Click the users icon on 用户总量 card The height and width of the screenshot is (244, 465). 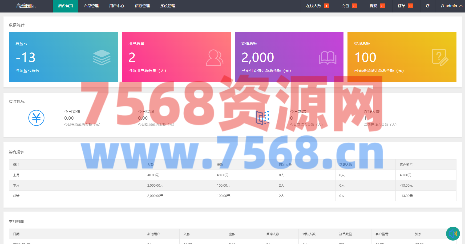click(215, 58)
